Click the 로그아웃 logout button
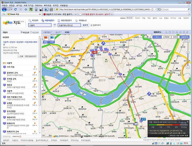192x146 pixels. tap(130, 18)
